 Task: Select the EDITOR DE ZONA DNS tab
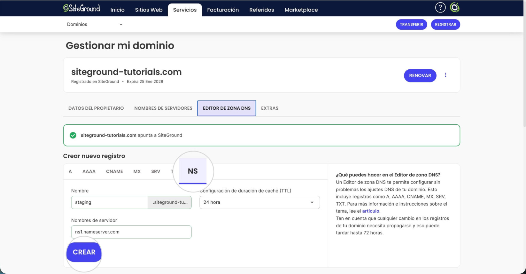pos(227,108)
